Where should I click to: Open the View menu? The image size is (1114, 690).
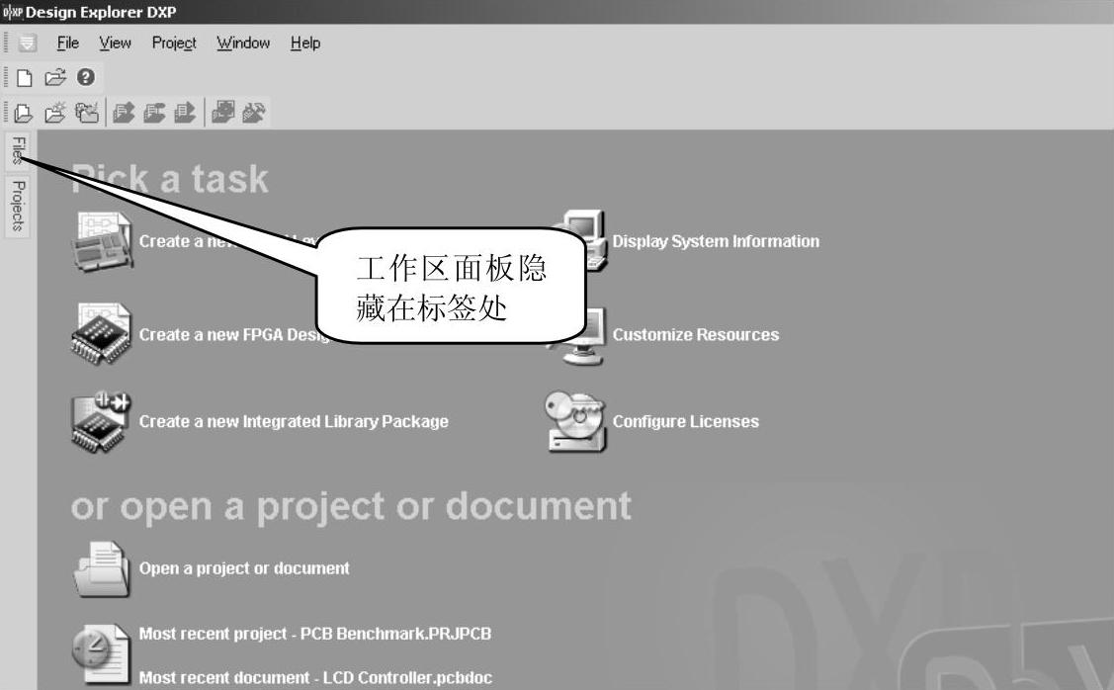pyautogui.click(x=115, y=43)
